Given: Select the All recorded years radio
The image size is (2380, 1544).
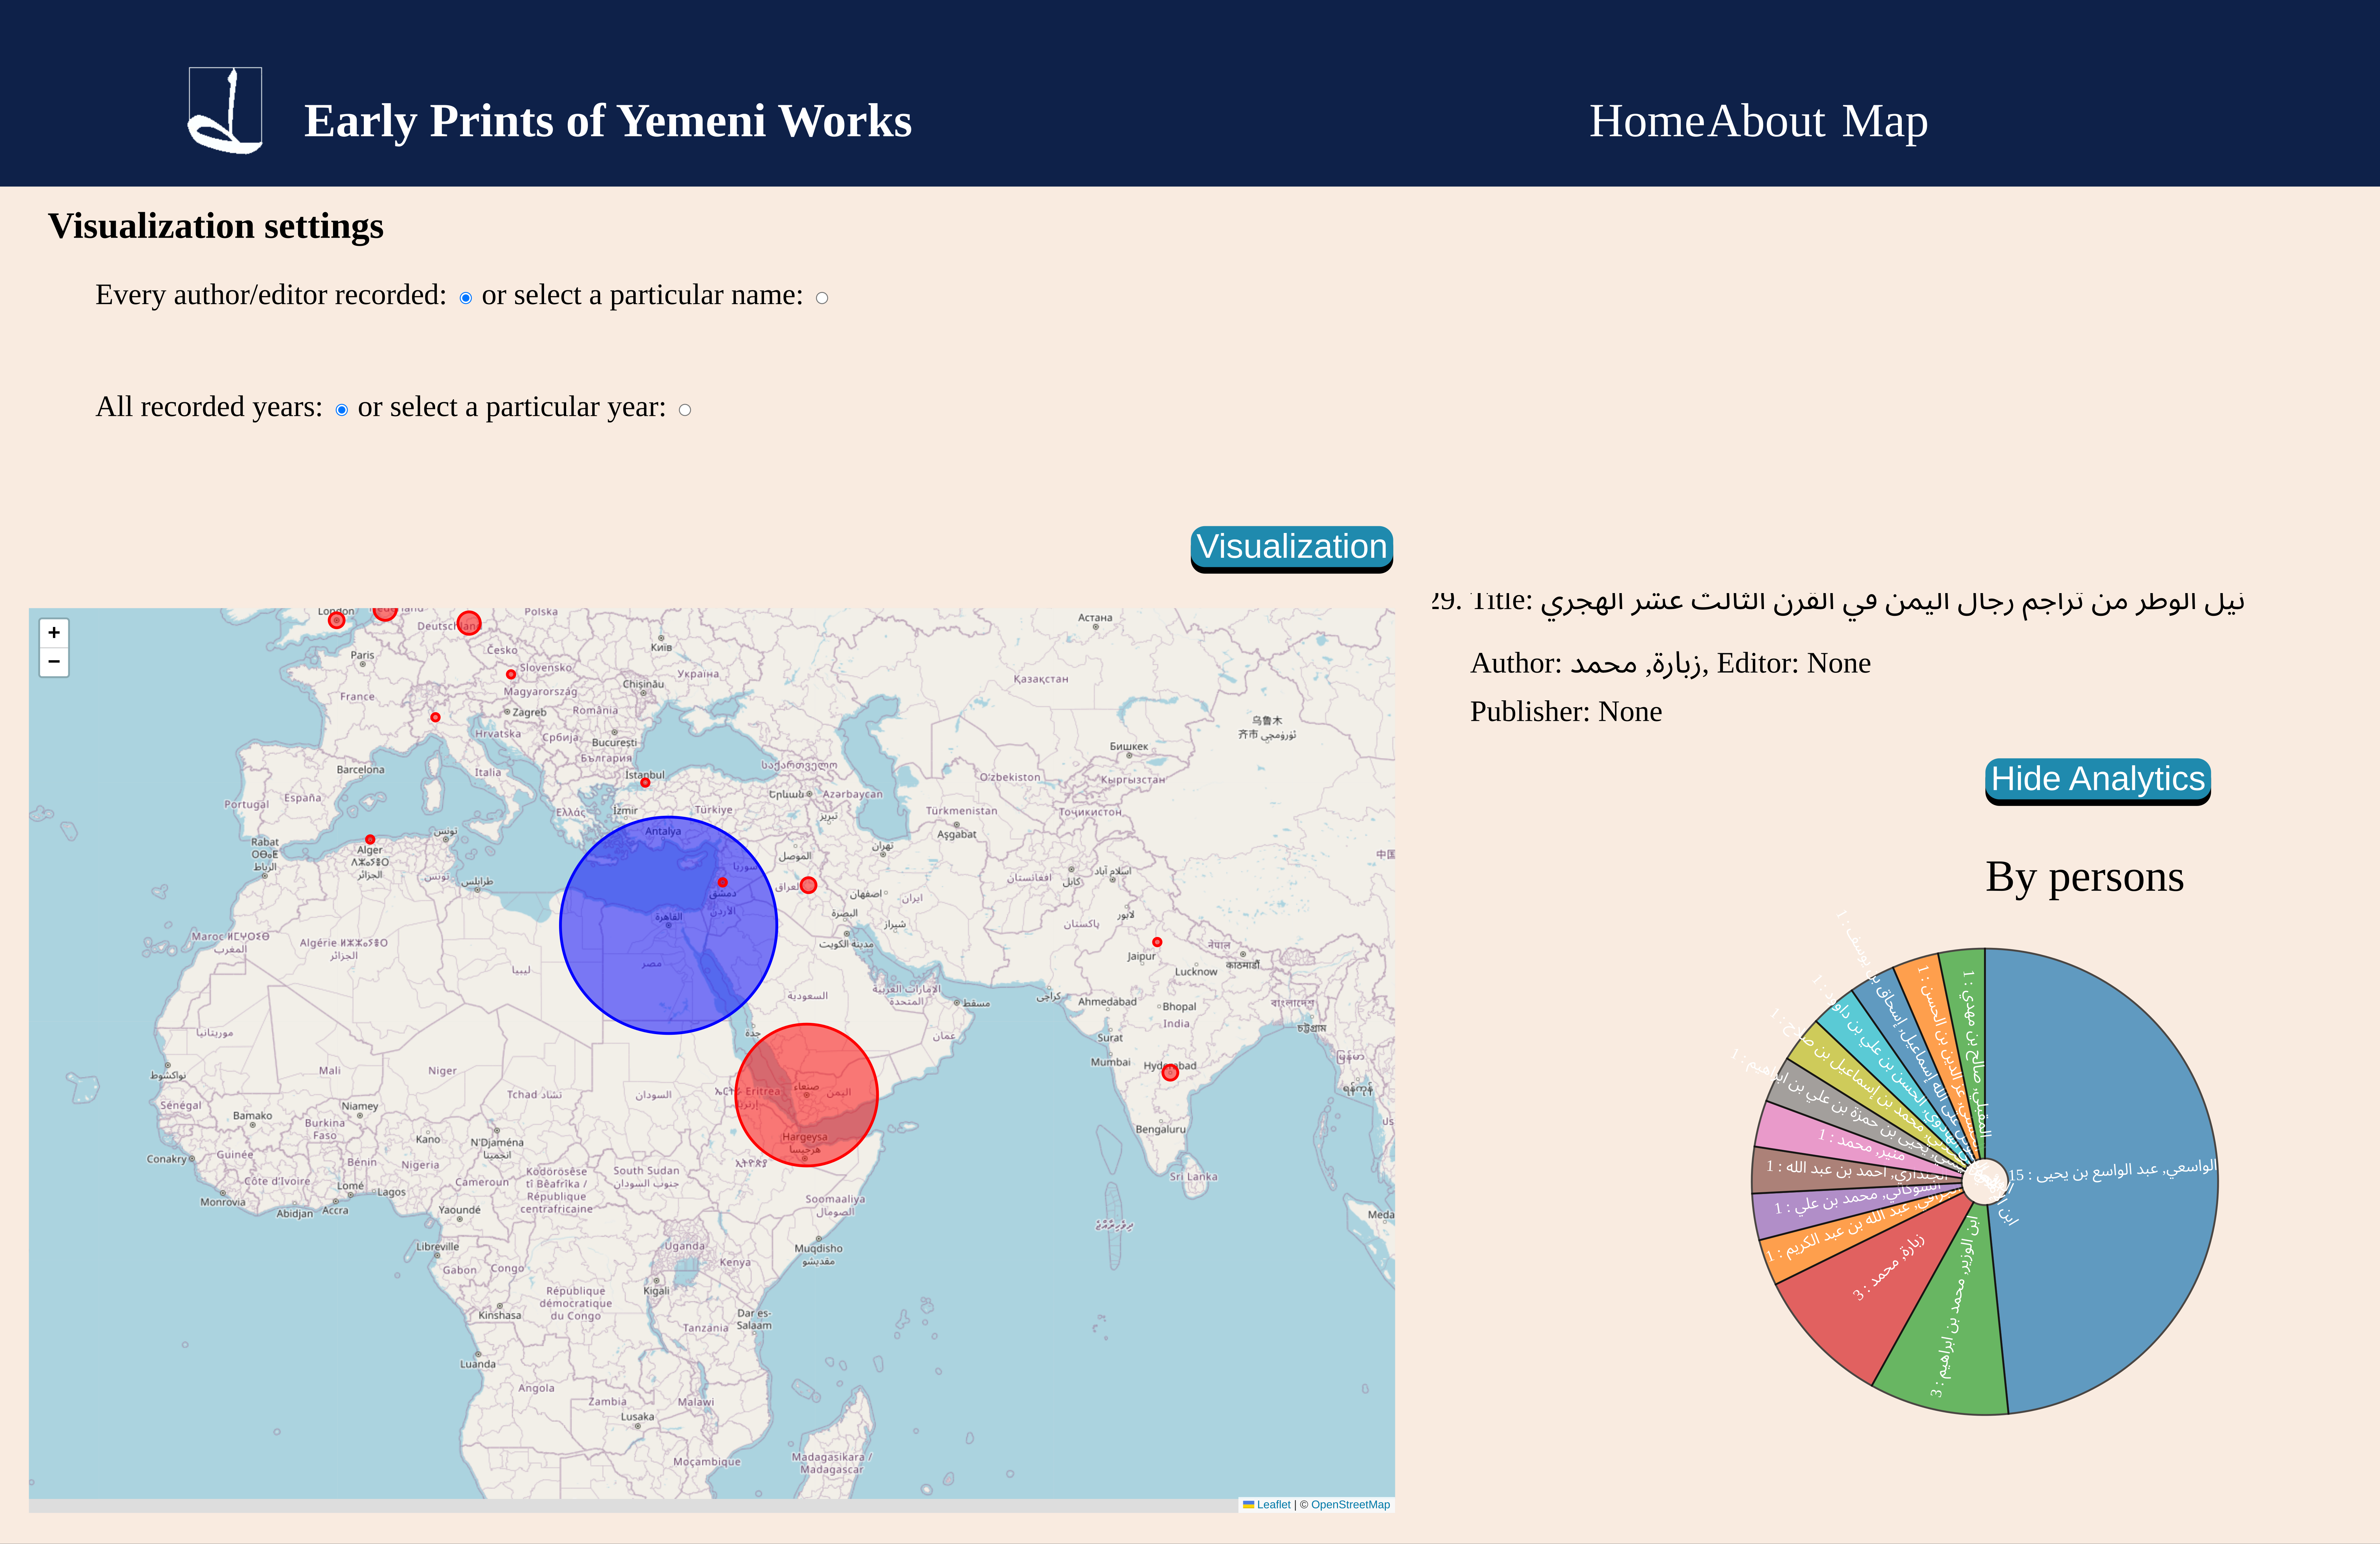Looking at the screenshot, I should [342, 410].
